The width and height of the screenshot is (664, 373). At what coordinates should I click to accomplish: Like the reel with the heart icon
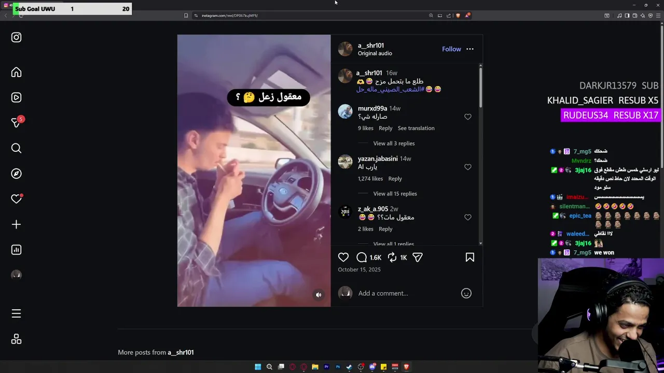[x=343, y=257]
